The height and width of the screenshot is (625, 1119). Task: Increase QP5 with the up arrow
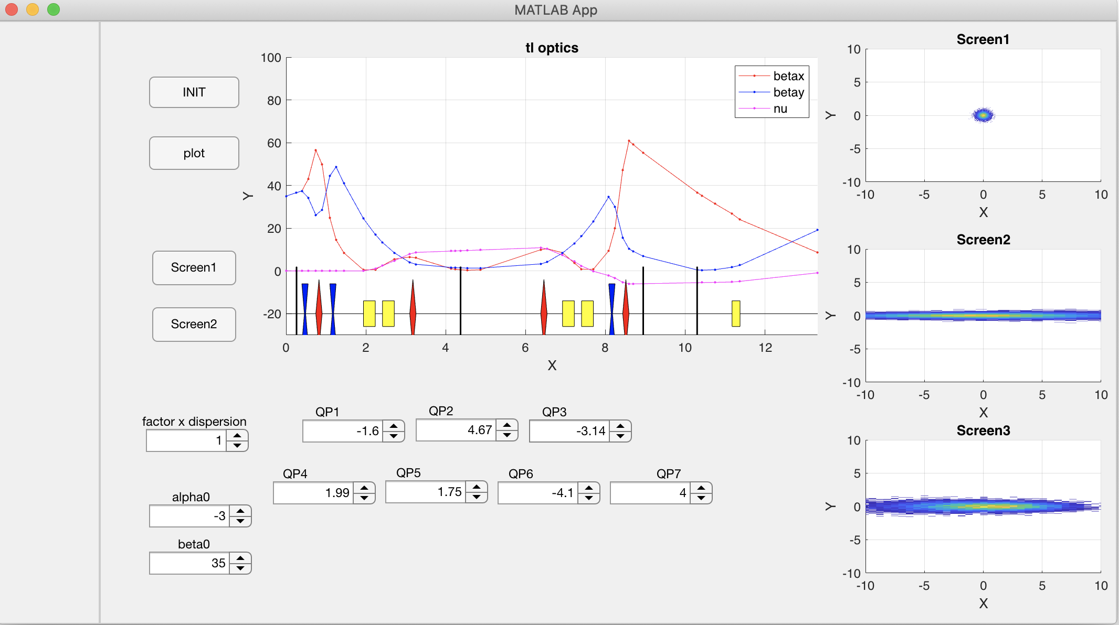tap(477, 487)
